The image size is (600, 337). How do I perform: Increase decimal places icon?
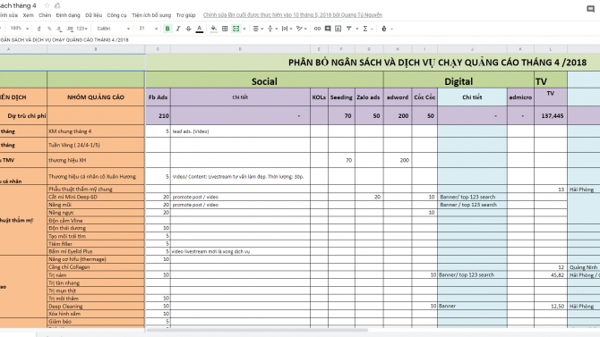click(x=70, y=29)
